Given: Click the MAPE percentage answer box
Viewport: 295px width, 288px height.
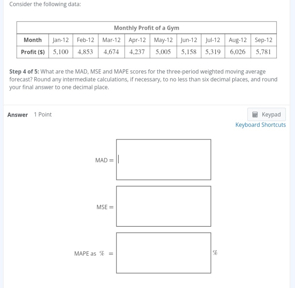Looking at the screenshot, I should [163, 253].
